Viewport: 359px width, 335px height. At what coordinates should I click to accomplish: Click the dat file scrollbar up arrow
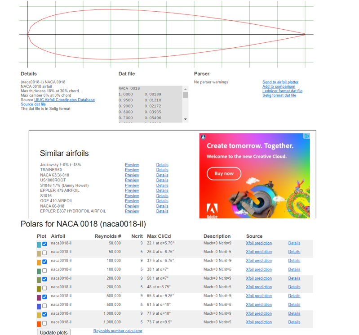186,89
